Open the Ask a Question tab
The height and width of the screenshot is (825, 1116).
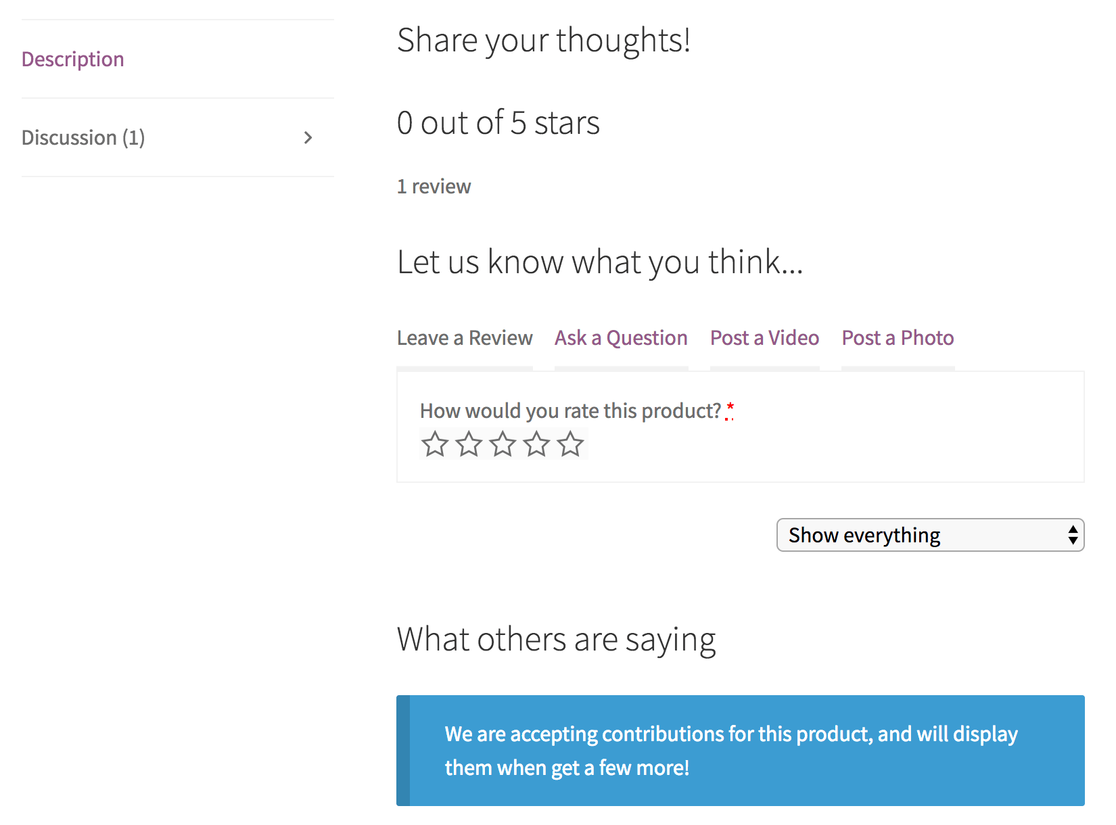click(x=621, y=337)
